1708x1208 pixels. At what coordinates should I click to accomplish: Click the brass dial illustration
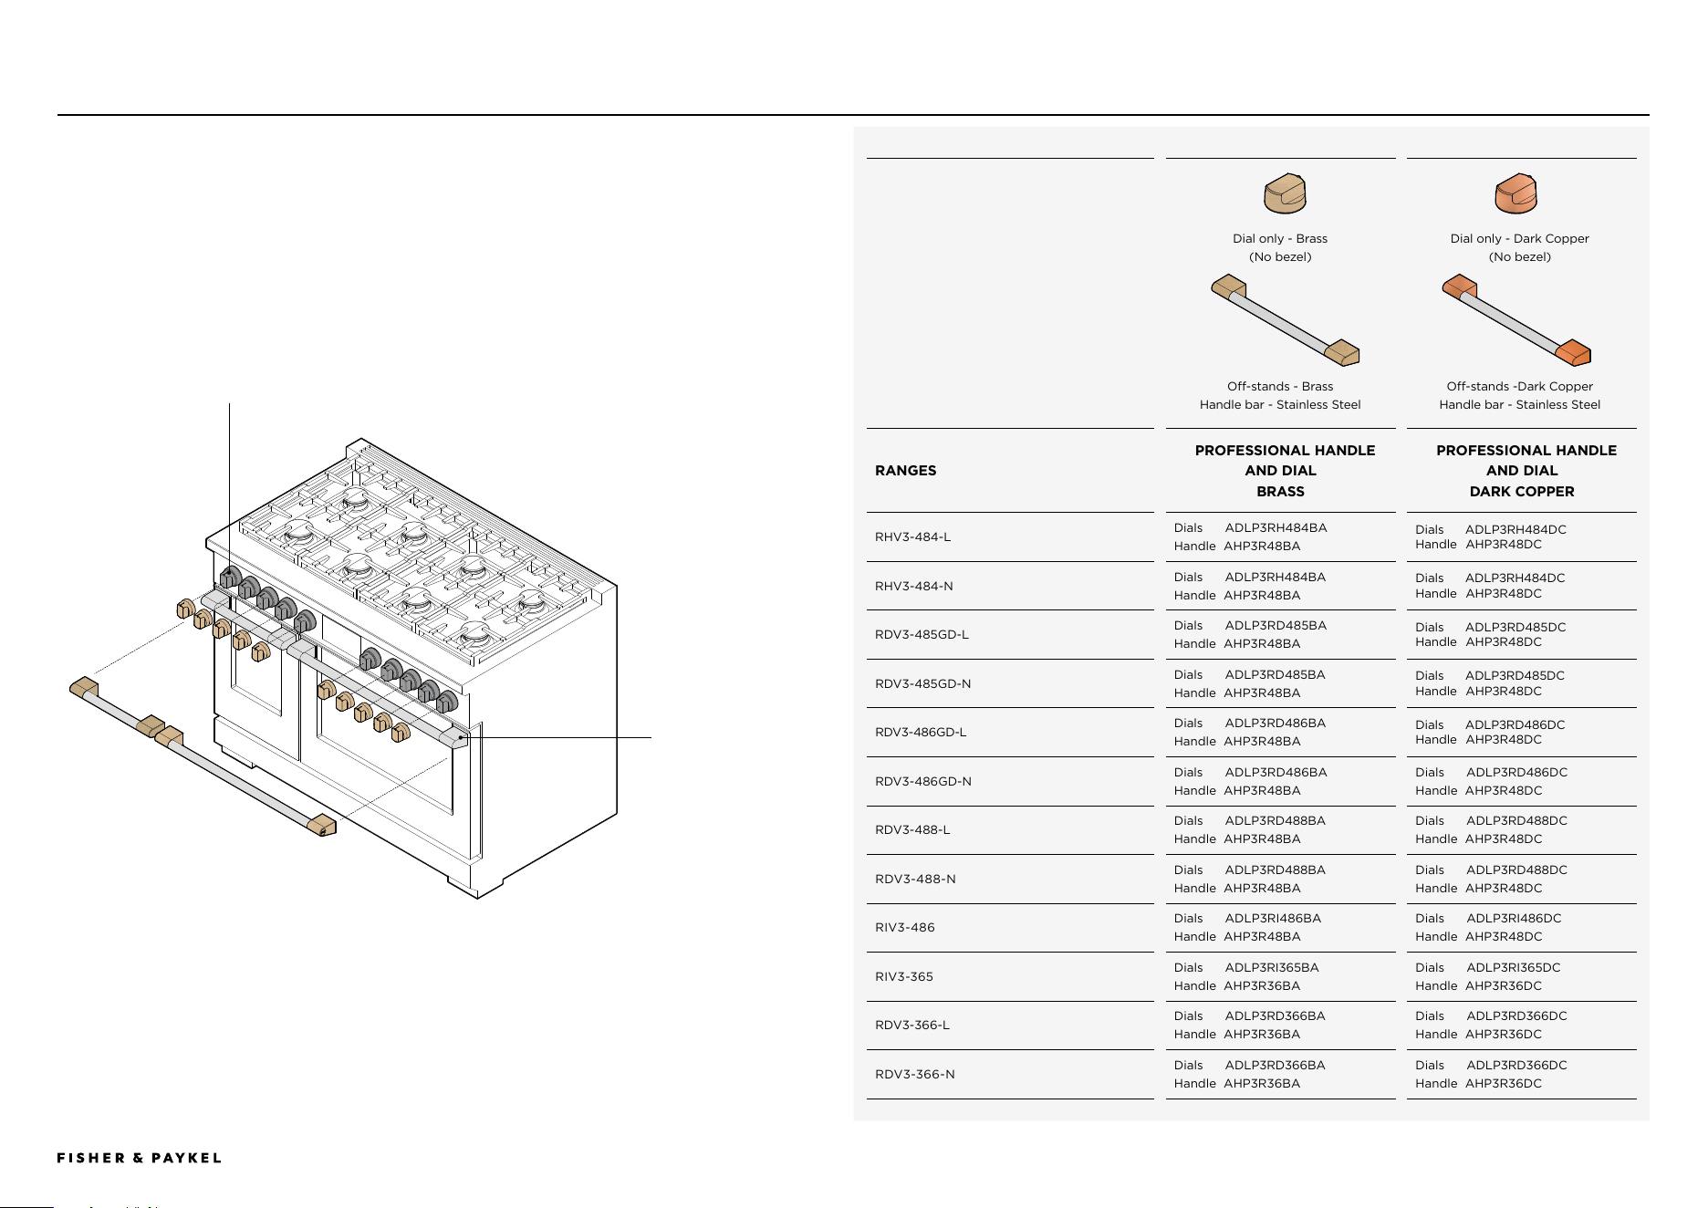coord(1285,193)
